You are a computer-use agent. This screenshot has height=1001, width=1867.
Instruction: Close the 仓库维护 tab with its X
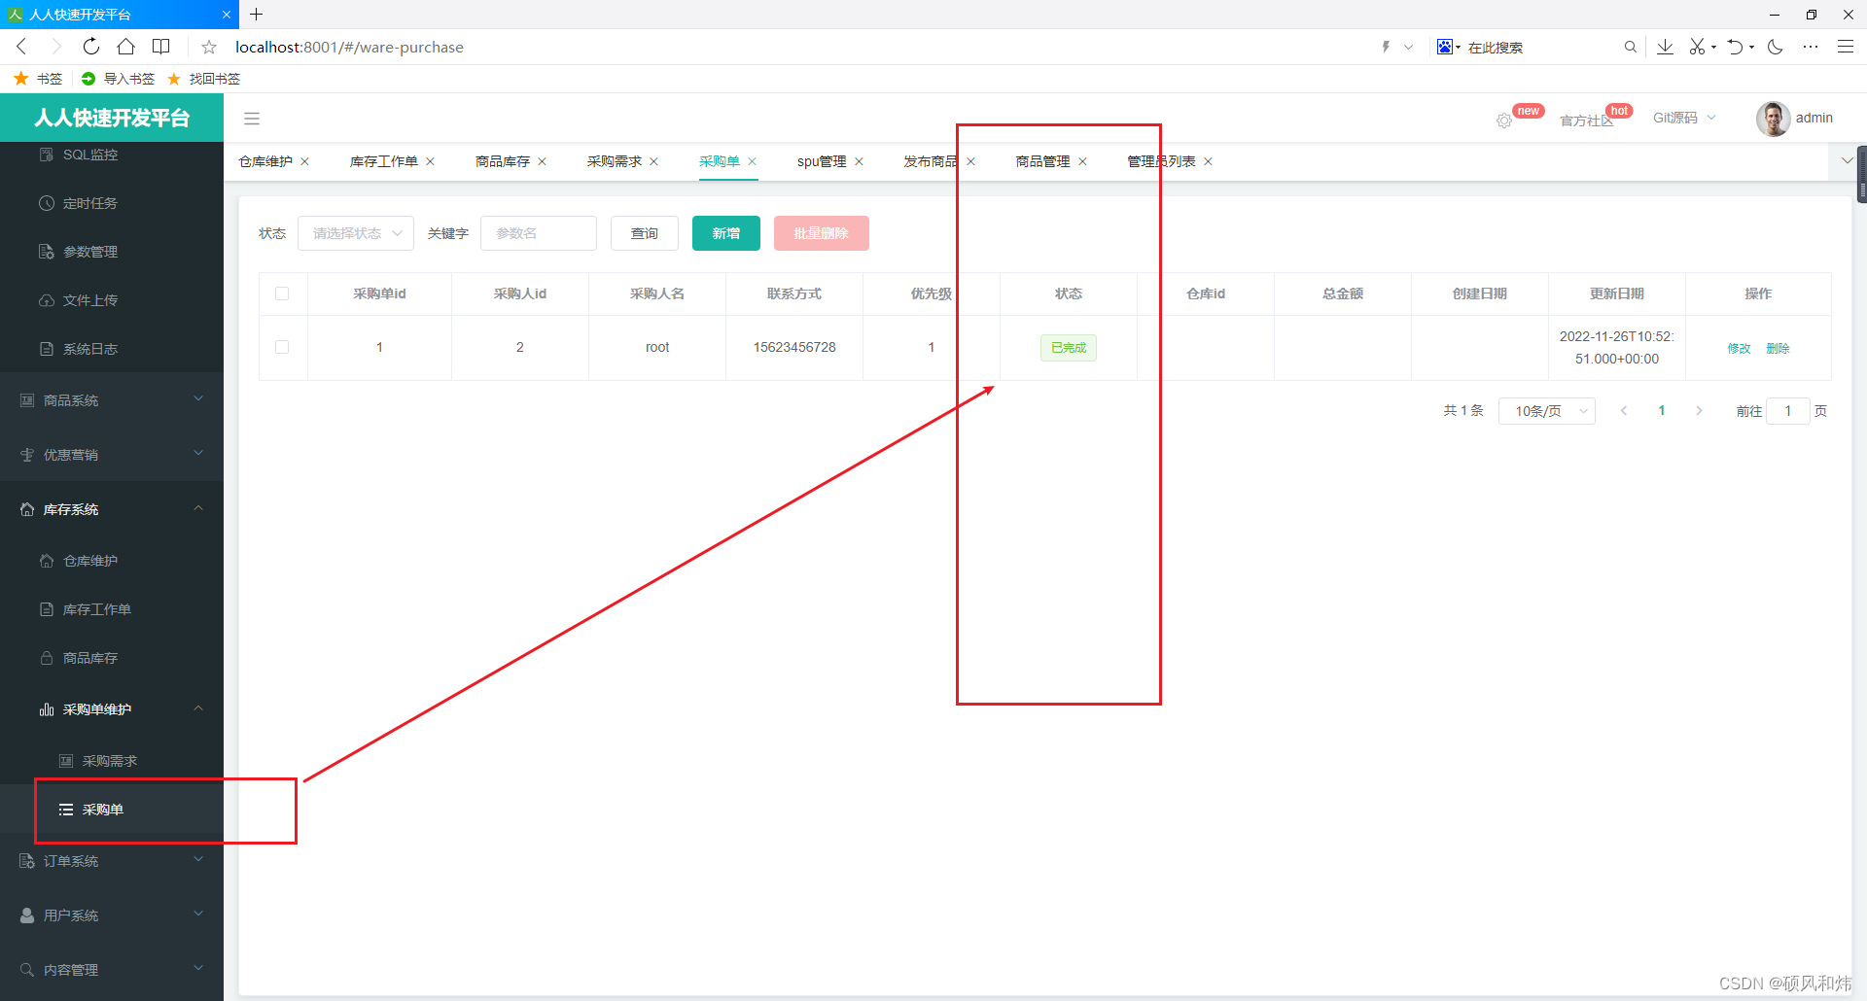click(304, 161)
